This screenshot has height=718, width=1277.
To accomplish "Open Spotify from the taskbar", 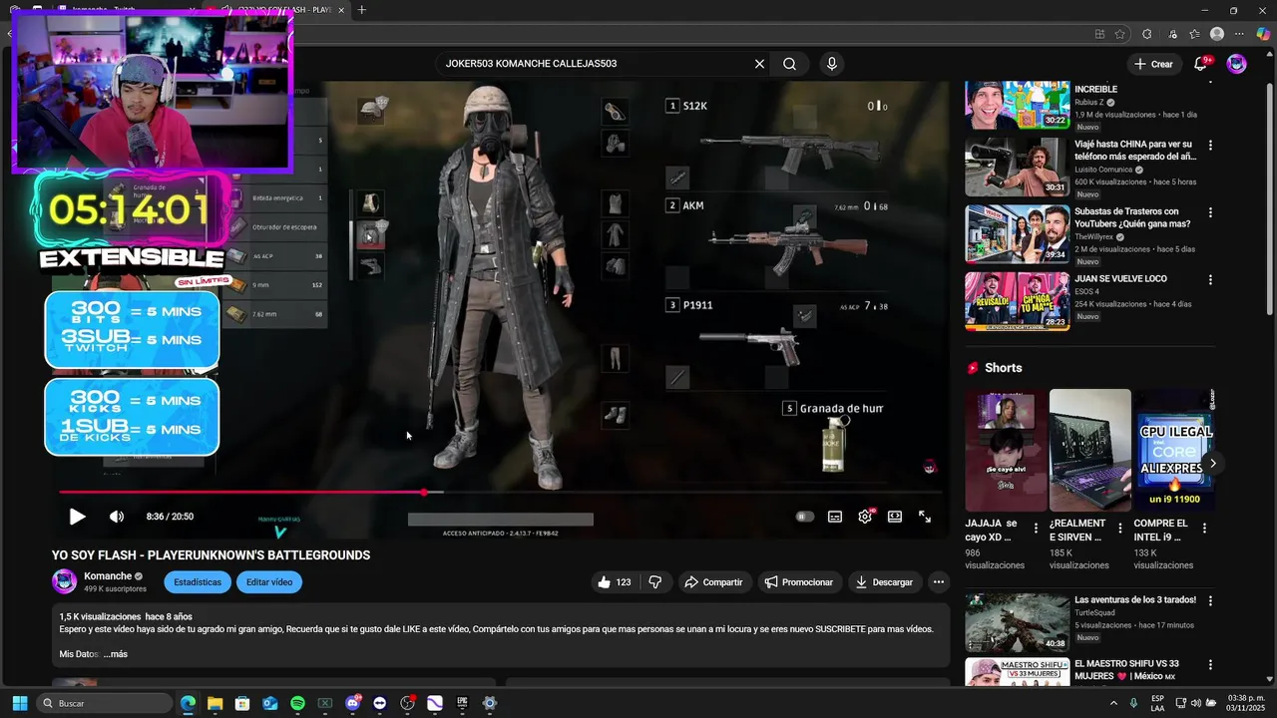I will (x=297, y=703).
